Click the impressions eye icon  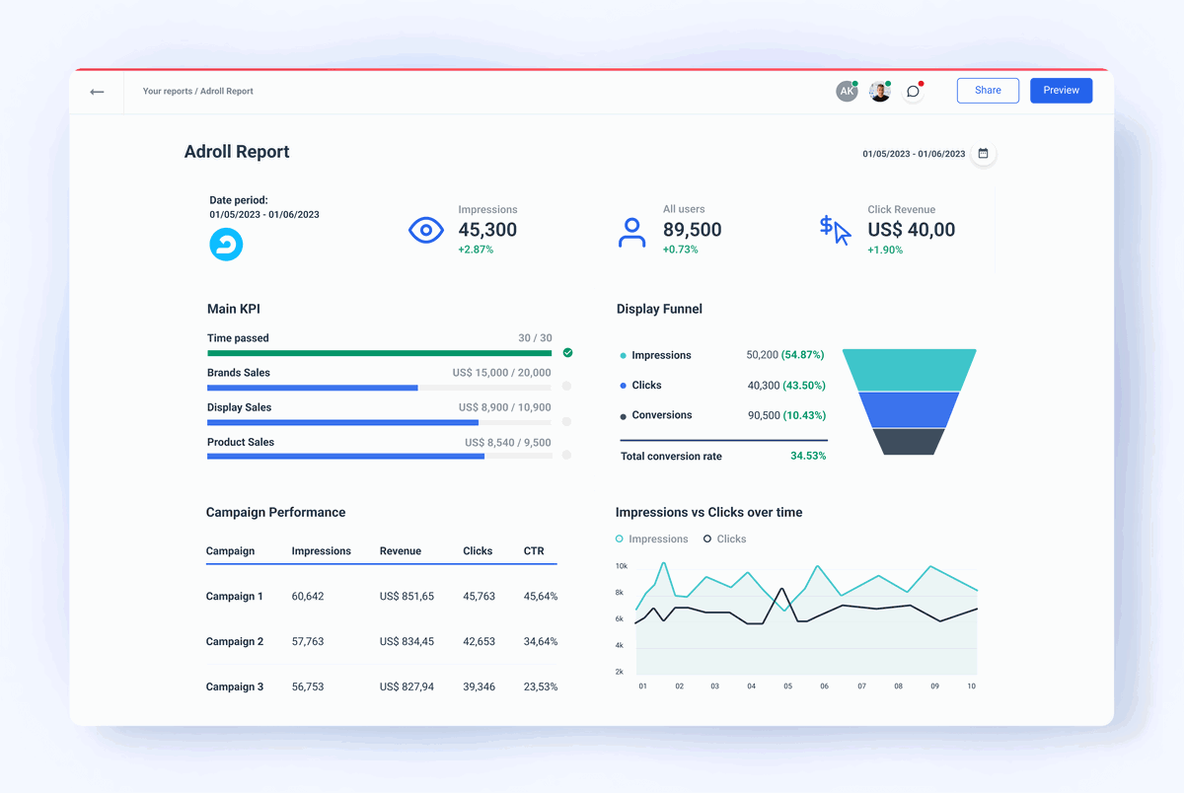(426, 230)
